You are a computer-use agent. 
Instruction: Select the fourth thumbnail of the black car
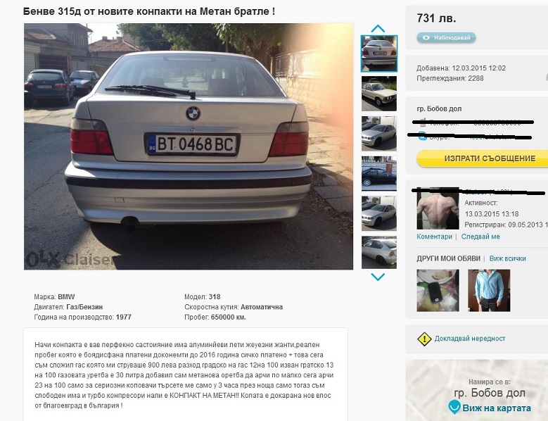click(x=379, y=173)
